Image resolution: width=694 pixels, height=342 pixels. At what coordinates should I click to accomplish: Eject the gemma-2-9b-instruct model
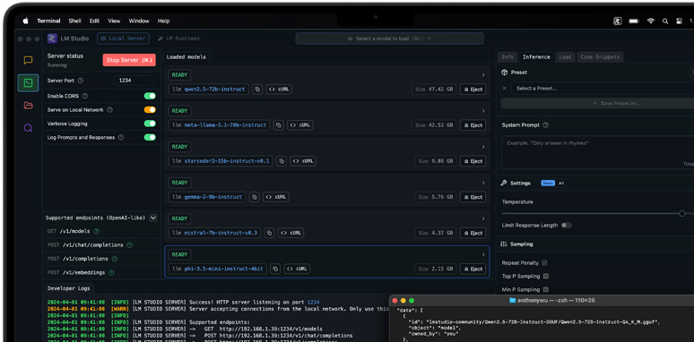(x=473, y=197)
